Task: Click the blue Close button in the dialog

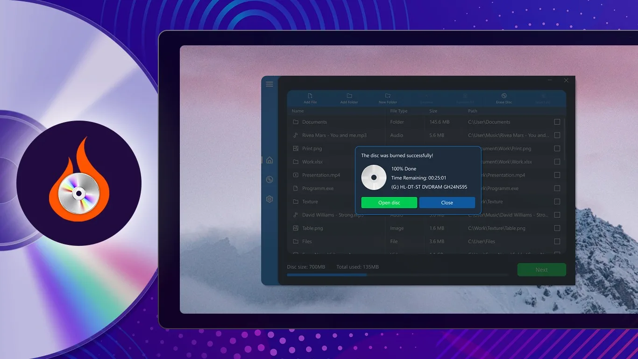Action: pyautogui.click(x=447, y=202)
